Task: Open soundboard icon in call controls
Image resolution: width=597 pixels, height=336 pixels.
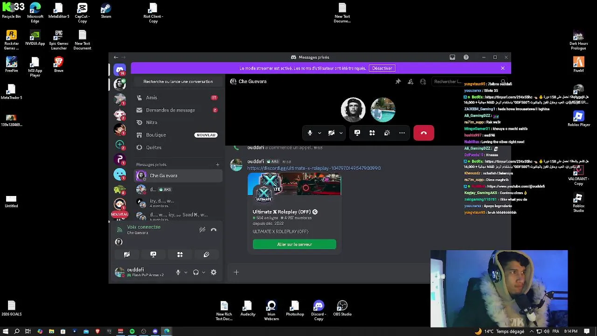Action: tap(387, 133)
